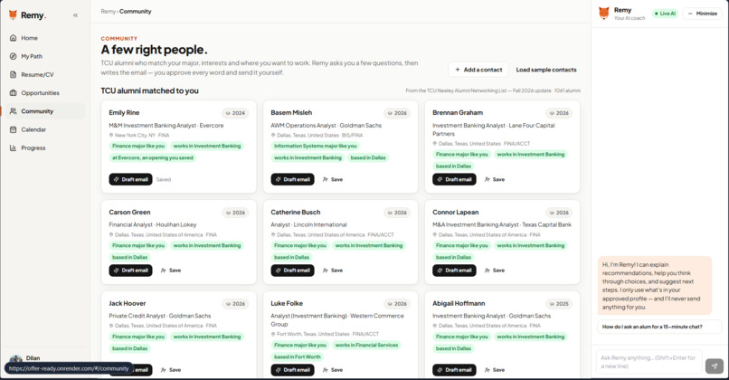Save Jack Hoover as contact

(171, 370)
